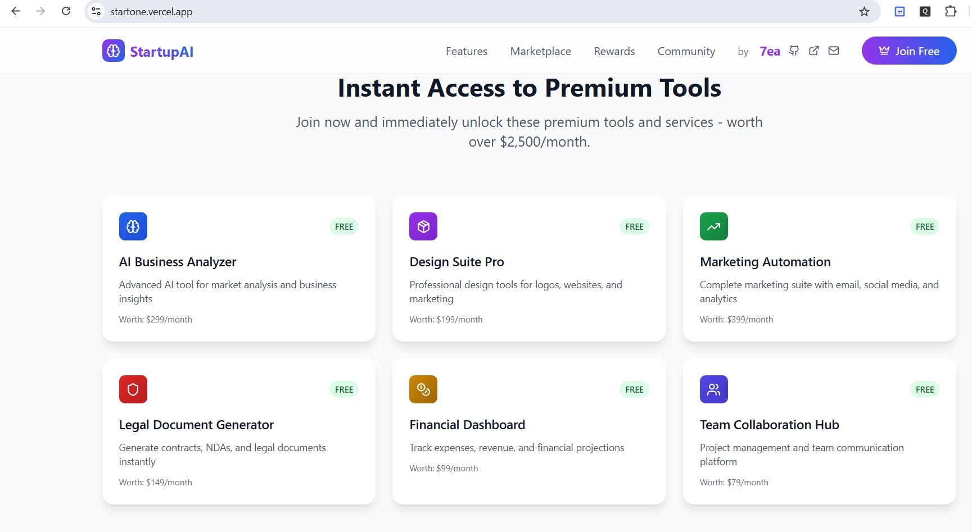
Task: Bookmark the page with the star icon
Action: [x=864, y=11]
